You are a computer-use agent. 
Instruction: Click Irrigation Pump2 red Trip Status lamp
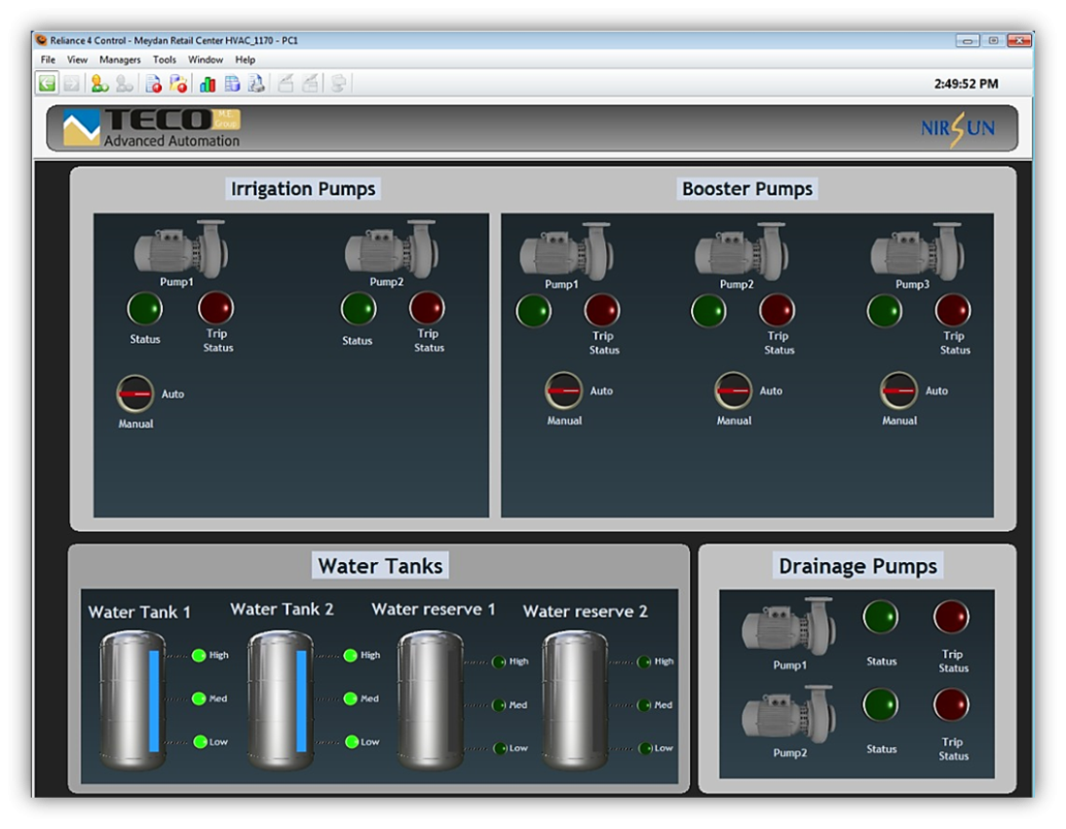pos(427,309)
